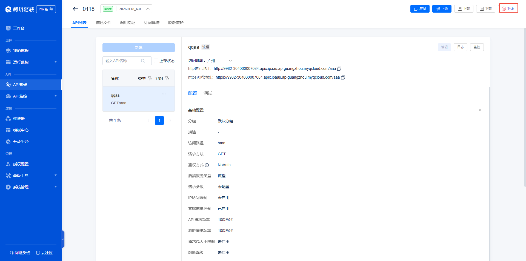This screenshot has height=261, width=526.
Task: Click 去社区 link
Action: pos(44,253)
